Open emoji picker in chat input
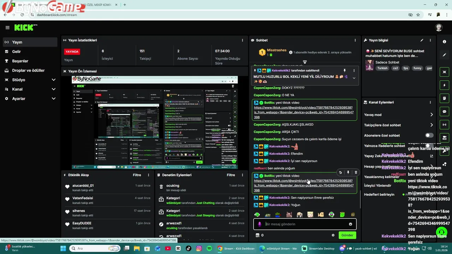 tap(350, 224)
